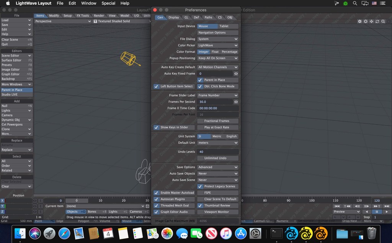Open the Default Unit dropdown
This screenshot has width=392, height=243.
[x=218, y=143]
